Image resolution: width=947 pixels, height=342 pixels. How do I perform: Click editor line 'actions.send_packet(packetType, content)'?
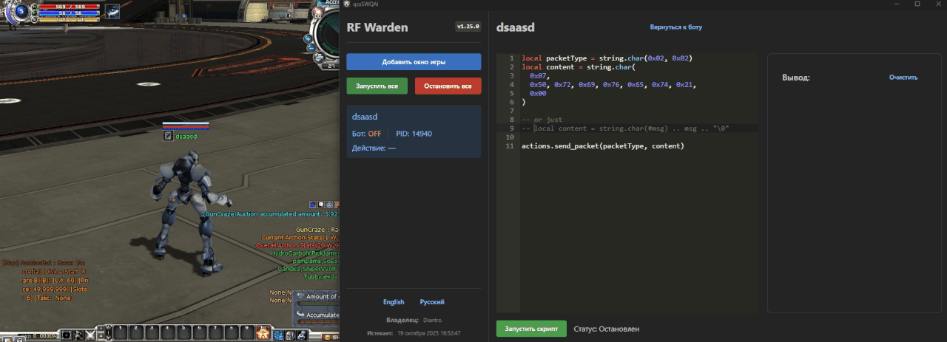603,146
